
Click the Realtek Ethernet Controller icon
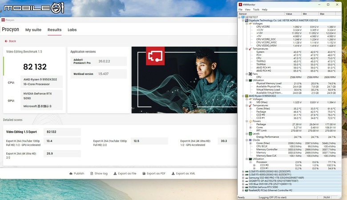(246, 190)
